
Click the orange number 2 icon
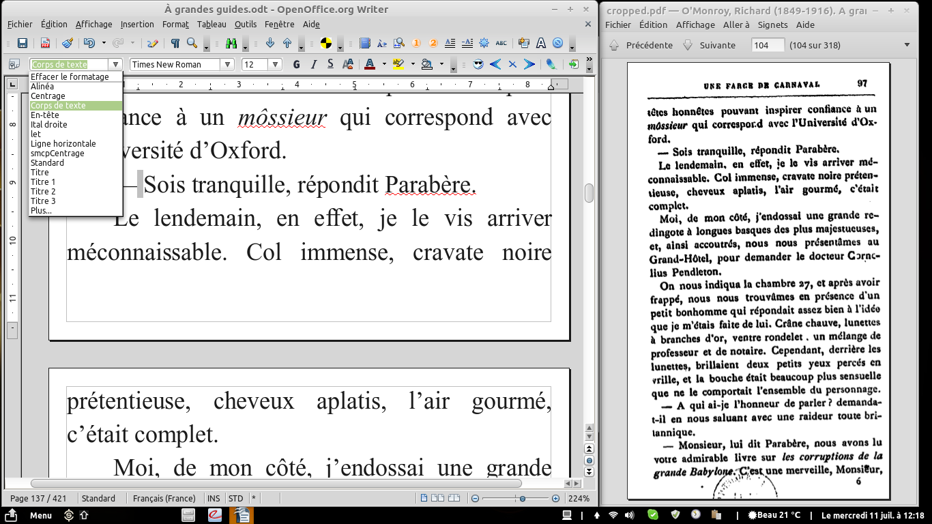click(433, 43)
